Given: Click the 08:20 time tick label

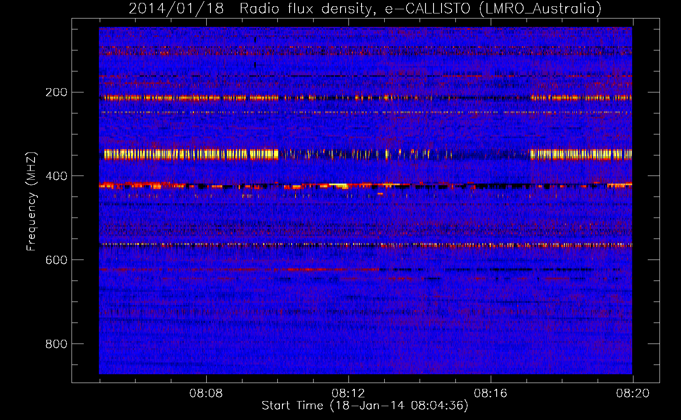Looking at the screenshot, I should point(633,394).
